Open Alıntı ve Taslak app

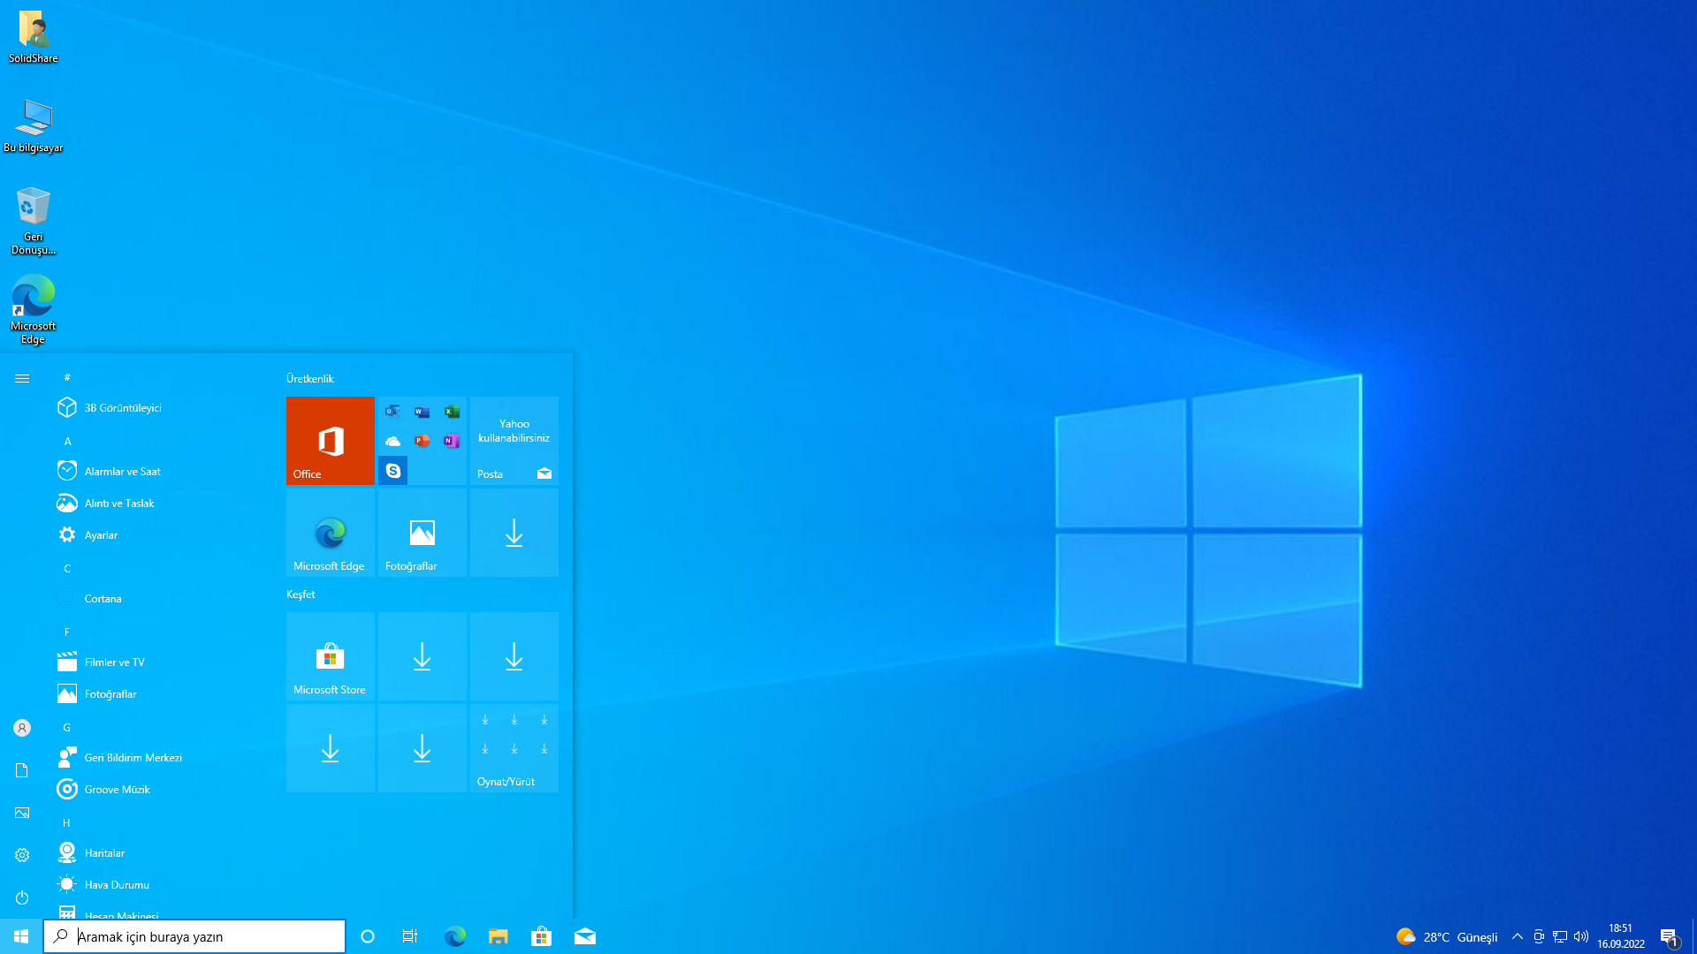point(159,503)
